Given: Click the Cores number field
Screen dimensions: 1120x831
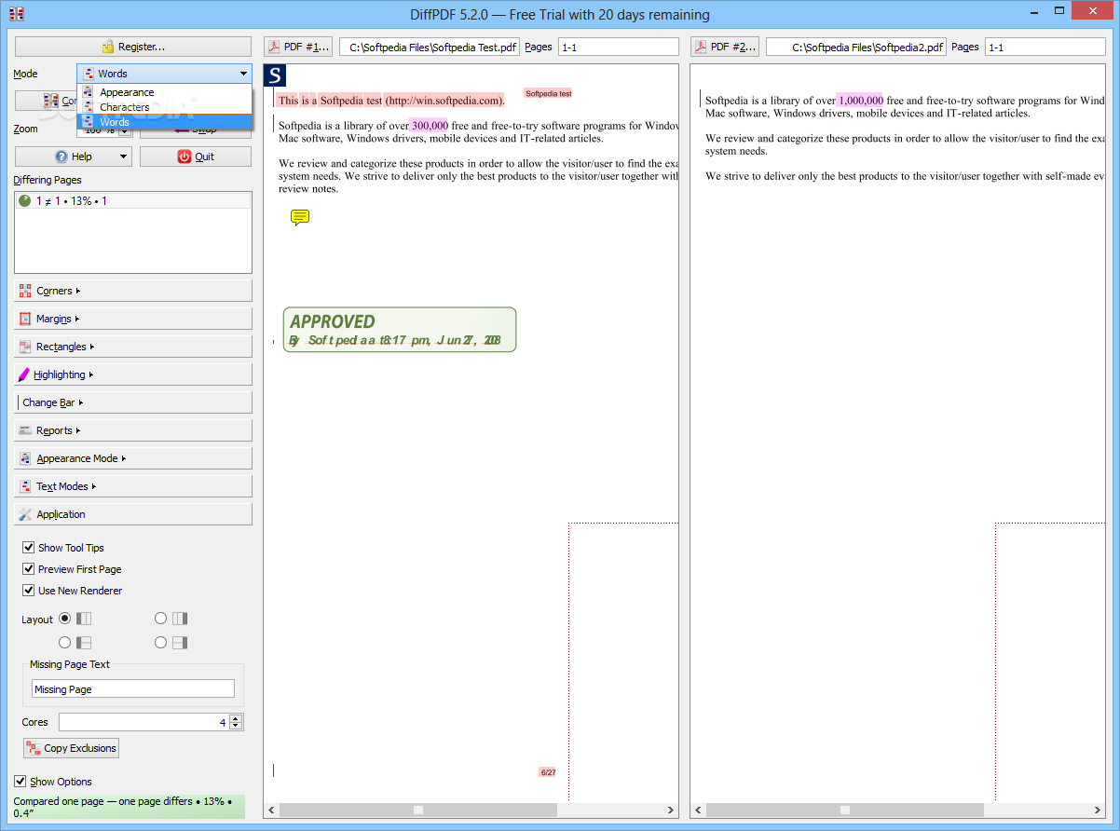Looking at the screenshot, I should point(143,722).
